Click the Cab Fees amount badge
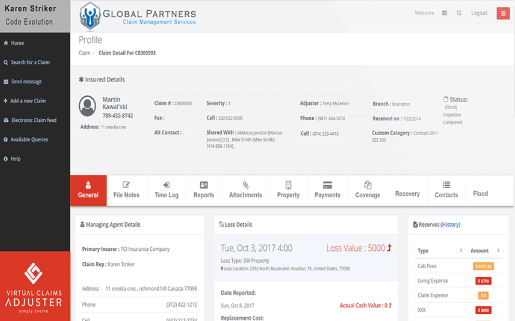515x321 pixels. pos(483,266)
